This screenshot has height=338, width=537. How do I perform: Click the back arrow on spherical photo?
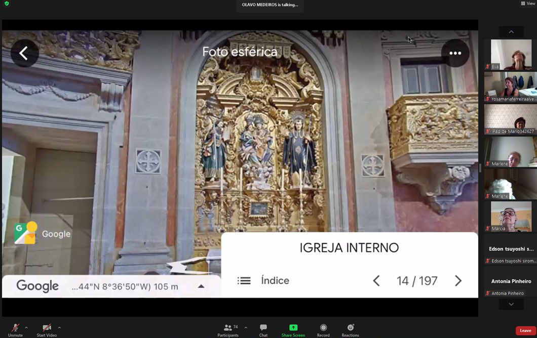click(x=24, y=53)
